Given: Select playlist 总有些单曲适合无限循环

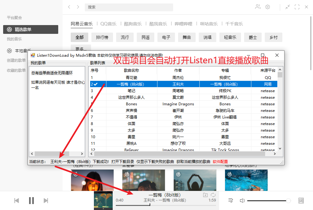Looking at the screenshot, I should (x=52, y=73).
